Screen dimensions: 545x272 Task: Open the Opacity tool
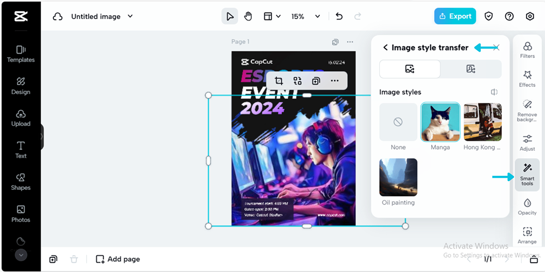527,207
